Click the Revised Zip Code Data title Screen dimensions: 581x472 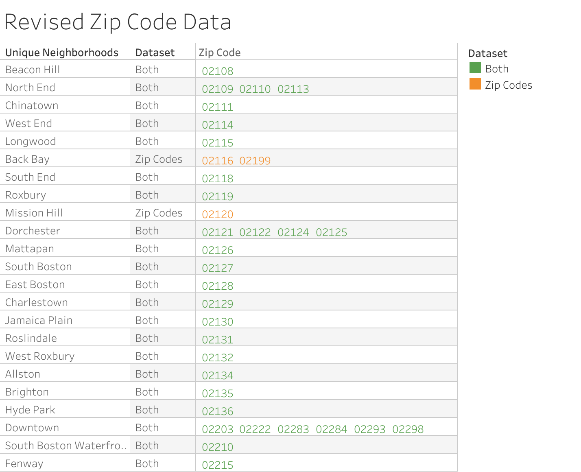point(118,22)
